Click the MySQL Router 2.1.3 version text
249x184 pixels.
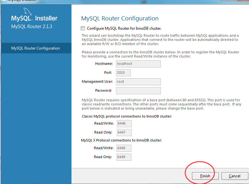pos(32,27)
